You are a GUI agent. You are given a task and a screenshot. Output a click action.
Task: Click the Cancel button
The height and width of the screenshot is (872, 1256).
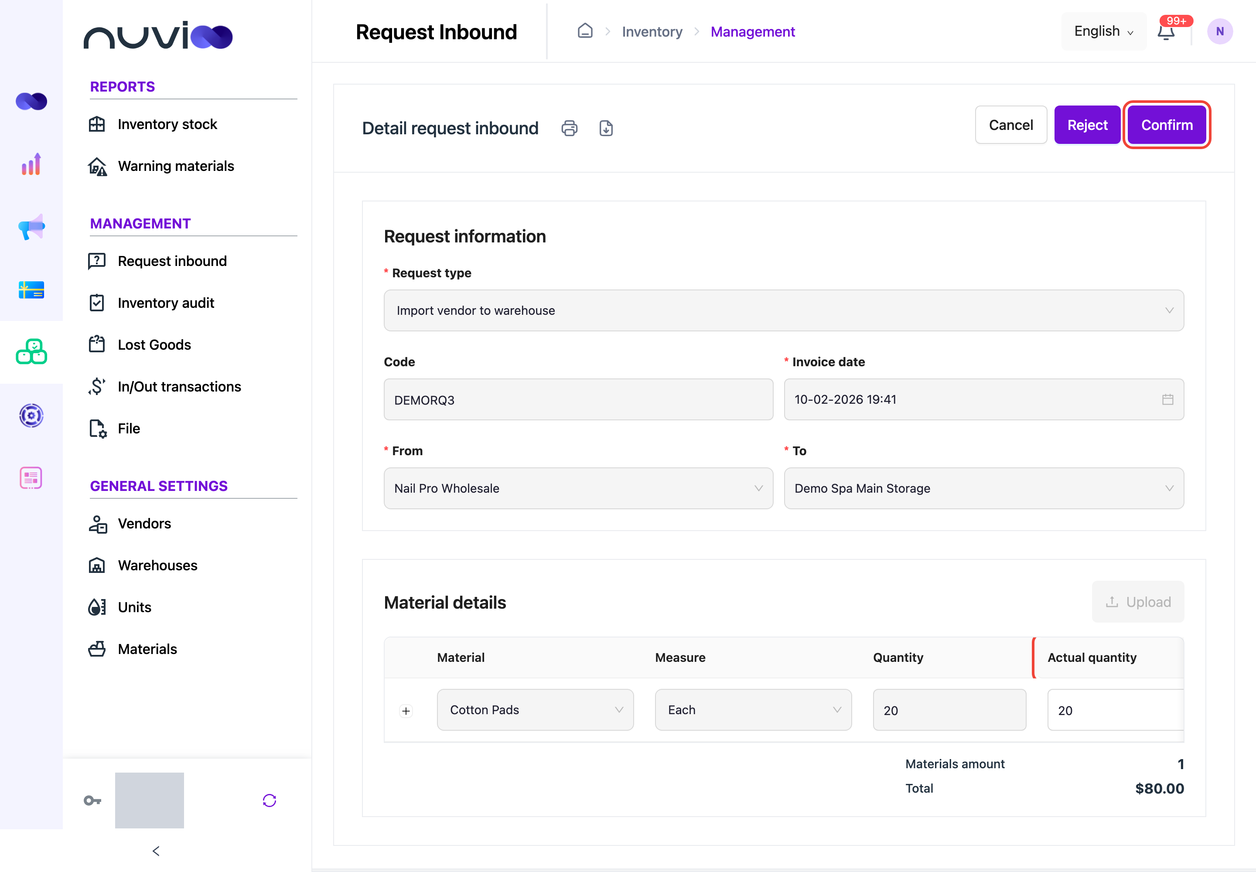coord(1010,125)
